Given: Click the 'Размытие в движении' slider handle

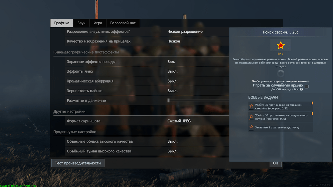Looking at the screenshot, I should pyautogui.click(x=168, y=100).
